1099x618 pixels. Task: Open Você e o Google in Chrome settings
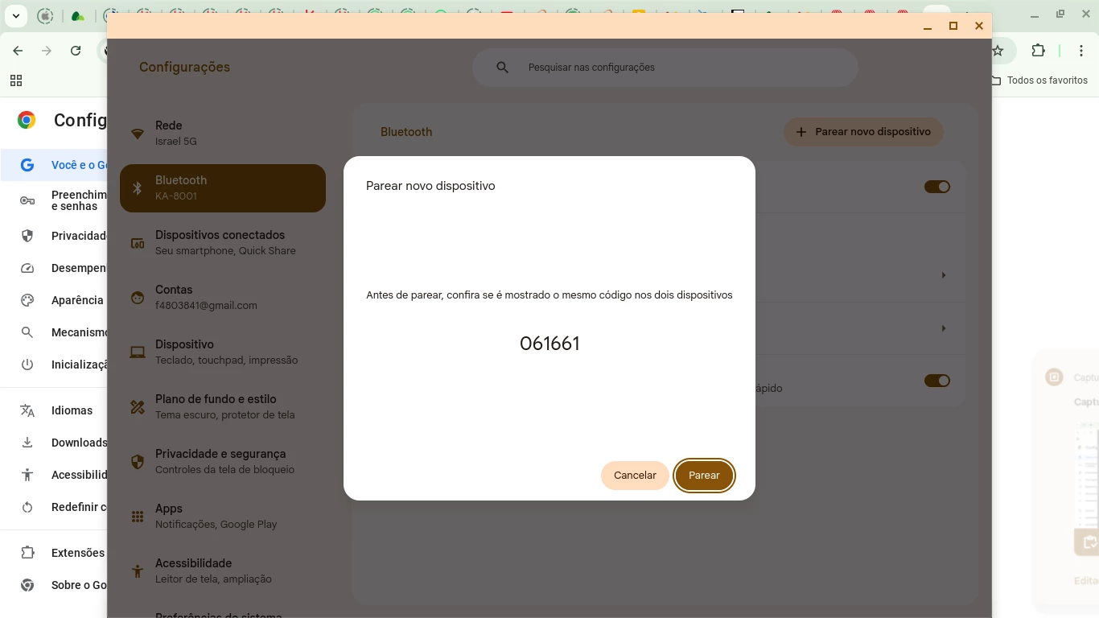(54, 165)
